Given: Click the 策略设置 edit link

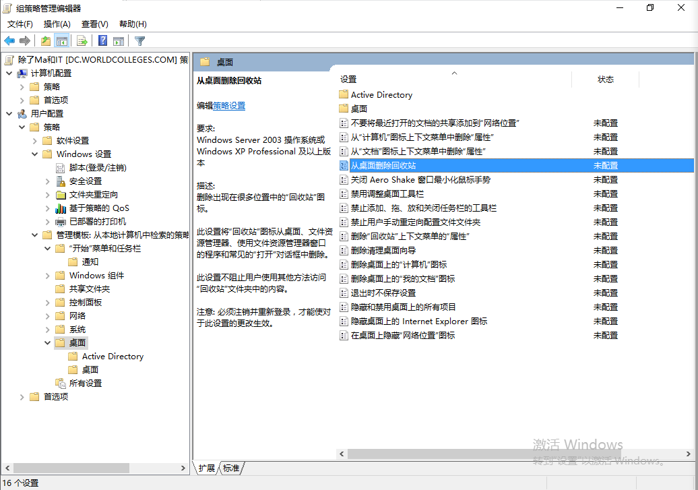Looking at the screenshot, I should coord(229,106).
